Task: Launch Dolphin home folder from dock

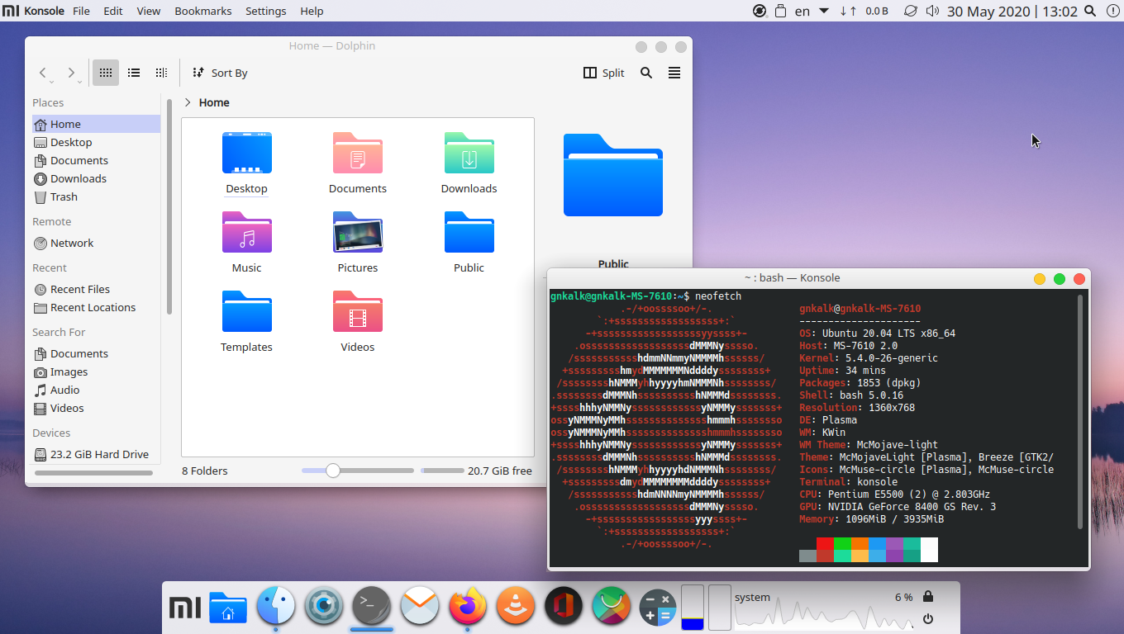Action: [x=228, y=608]
